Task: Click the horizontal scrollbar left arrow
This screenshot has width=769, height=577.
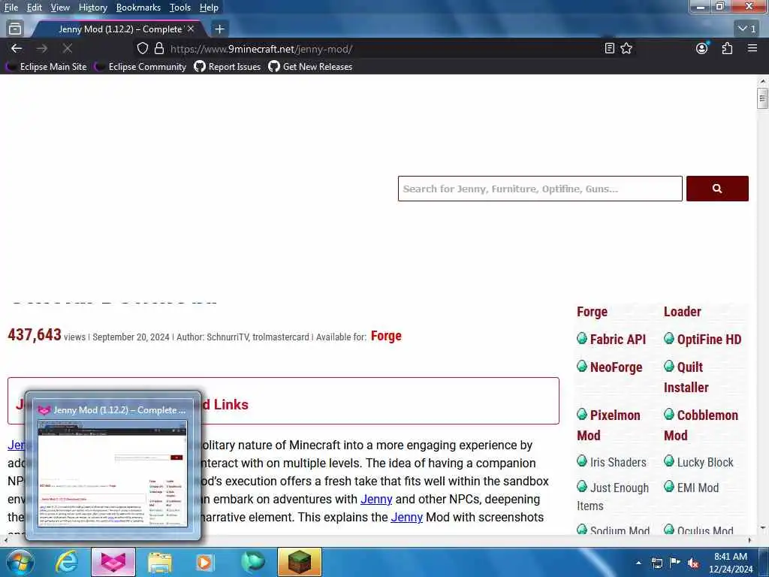Action: point(5,540)
